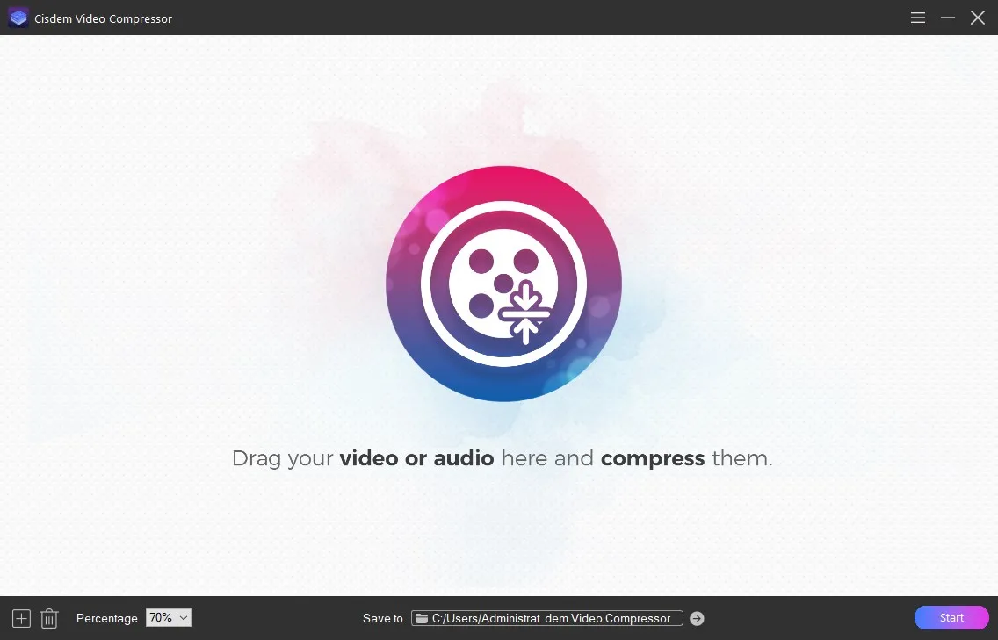Viewport: 998px width, 640px height.
Task: Minimize the application window
Action: [947, 17]
